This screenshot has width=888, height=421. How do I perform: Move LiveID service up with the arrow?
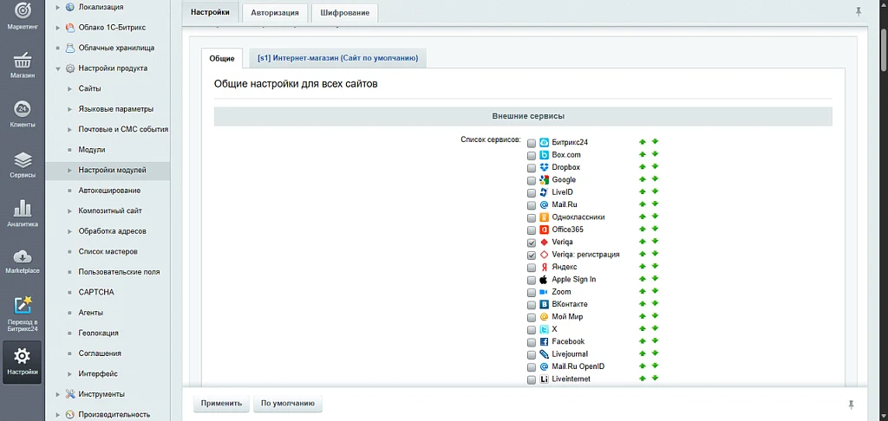pyautogui.click(x=643, y=191)
